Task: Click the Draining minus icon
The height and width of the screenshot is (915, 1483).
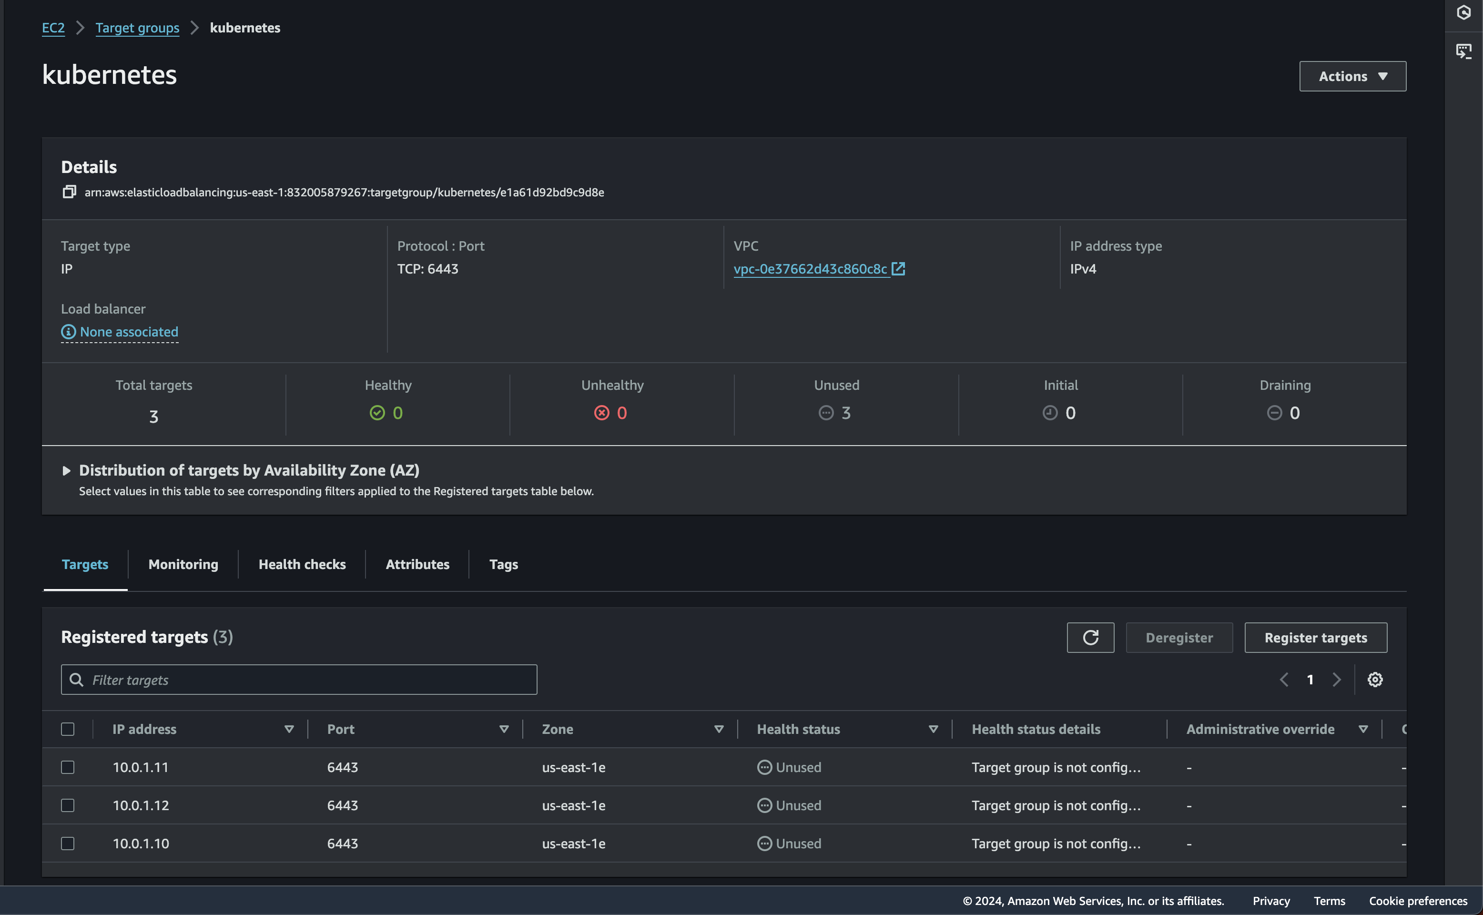Action: 1274,413
